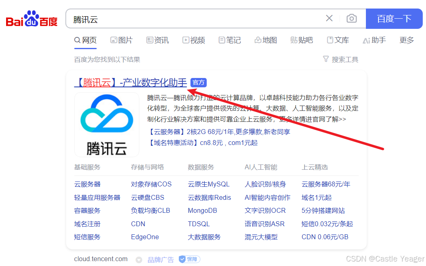
Task: Open the 短信服务 link
Action: (x=87, y=237)
